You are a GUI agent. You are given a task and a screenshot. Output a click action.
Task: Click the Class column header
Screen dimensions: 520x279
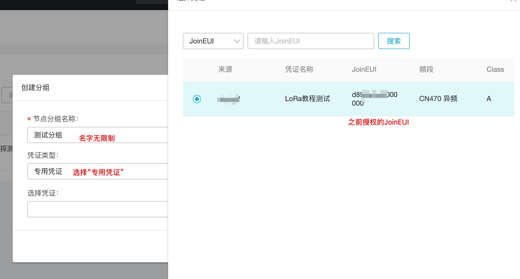495,69
